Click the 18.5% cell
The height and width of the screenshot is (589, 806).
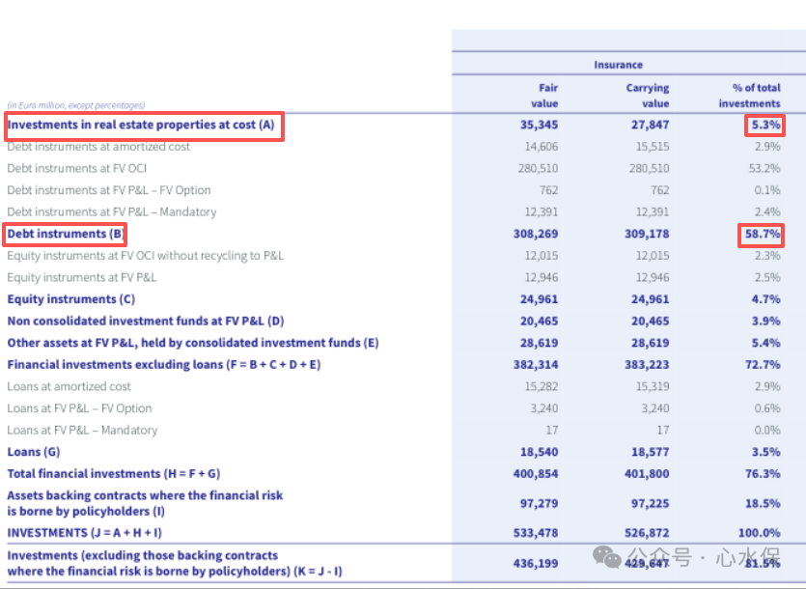pyautogui.click(x=763, y=504)
